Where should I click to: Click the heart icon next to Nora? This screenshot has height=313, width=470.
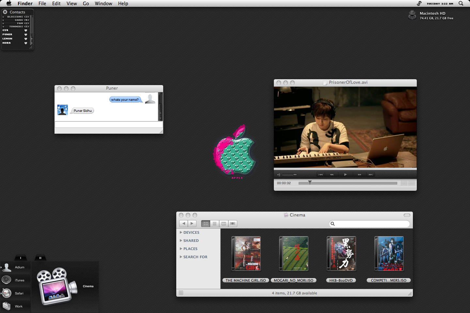[x=26, y=43]
